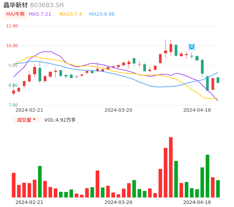Click the 11.00 price axis label
The image size is (234, 207).
tap(12, 26)
